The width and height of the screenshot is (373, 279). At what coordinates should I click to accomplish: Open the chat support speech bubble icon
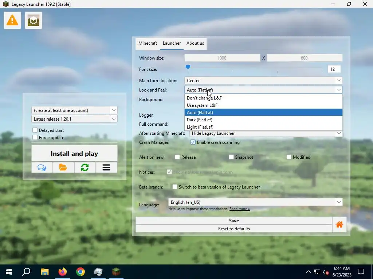pos(42,167)
